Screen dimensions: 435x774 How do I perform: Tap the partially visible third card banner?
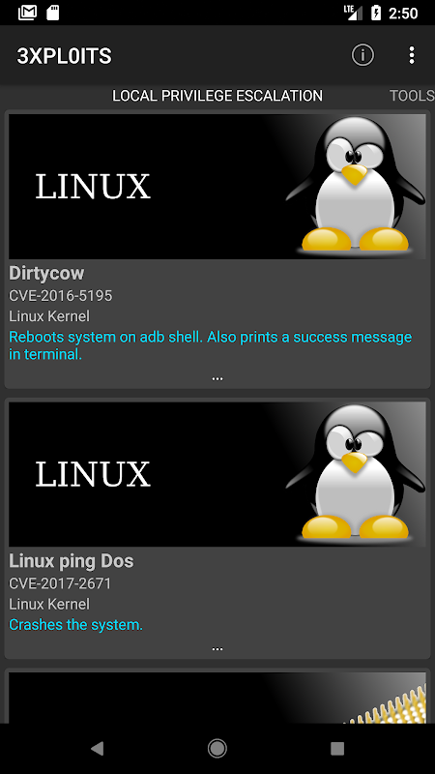click(x=217, y=698)
